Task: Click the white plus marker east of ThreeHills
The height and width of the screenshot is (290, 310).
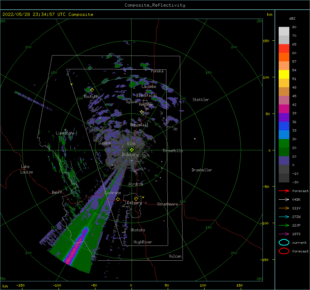Action: [x=195, y=139]
